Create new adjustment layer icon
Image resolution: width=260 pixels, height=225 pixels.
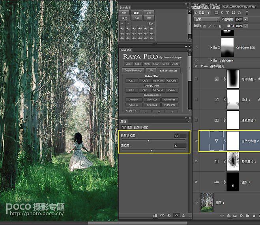point(241,216)
